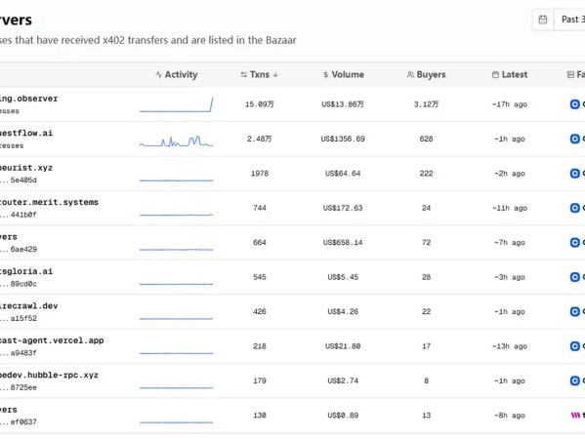
Task: Click the ~13h ago latest value
Action: 510,346
